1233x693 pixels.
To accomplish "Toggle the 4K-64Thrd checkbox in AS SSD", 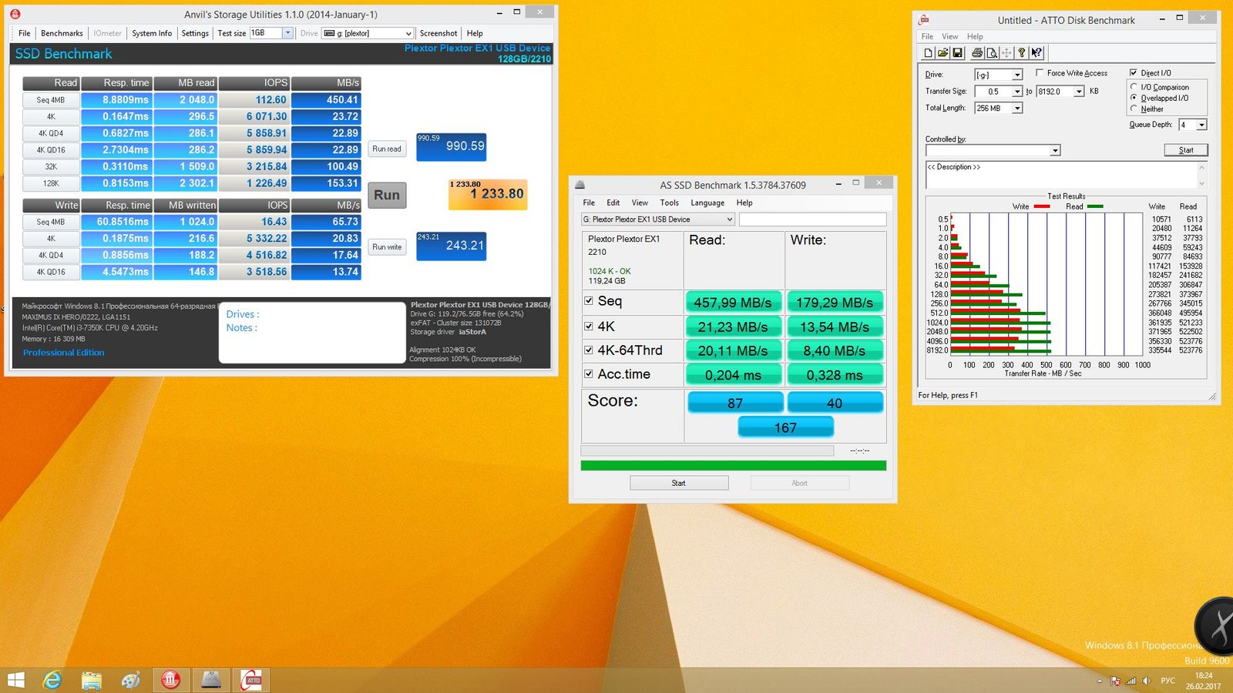I will (x=589, y=350).
